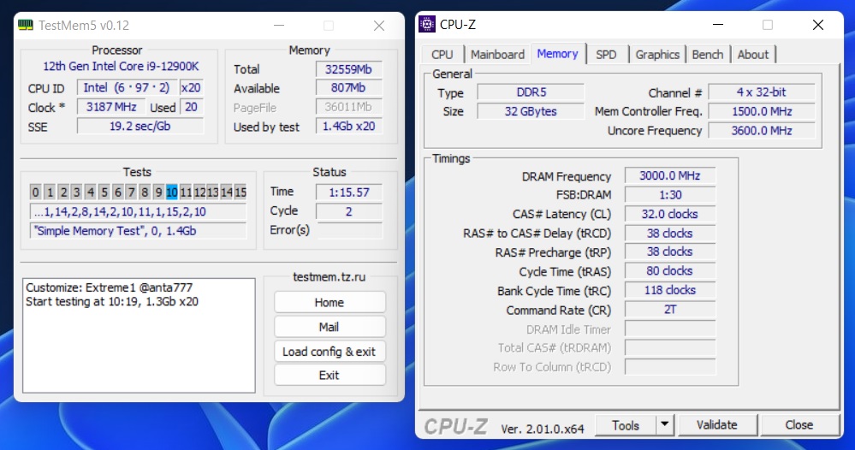
Task: Select test number 12 box
Action: click(199, 192)
